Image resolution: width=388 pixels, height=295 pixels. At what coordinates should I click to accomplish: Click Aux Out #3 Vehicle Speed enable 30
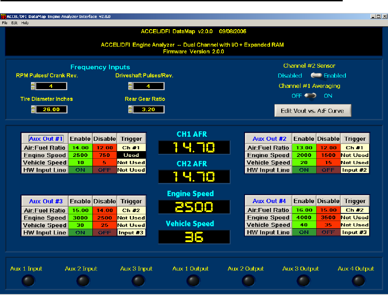(80, 225)
